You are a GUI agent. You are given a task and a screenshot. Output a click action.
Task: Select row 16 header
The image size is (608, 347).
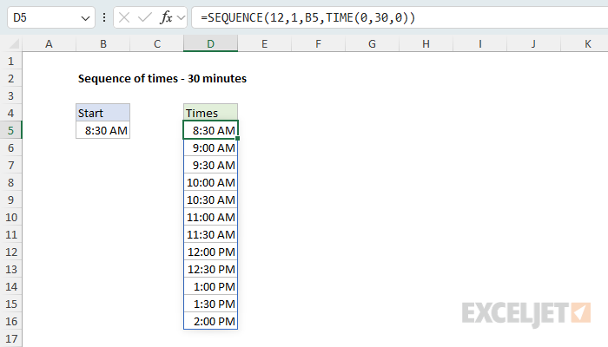10,322
